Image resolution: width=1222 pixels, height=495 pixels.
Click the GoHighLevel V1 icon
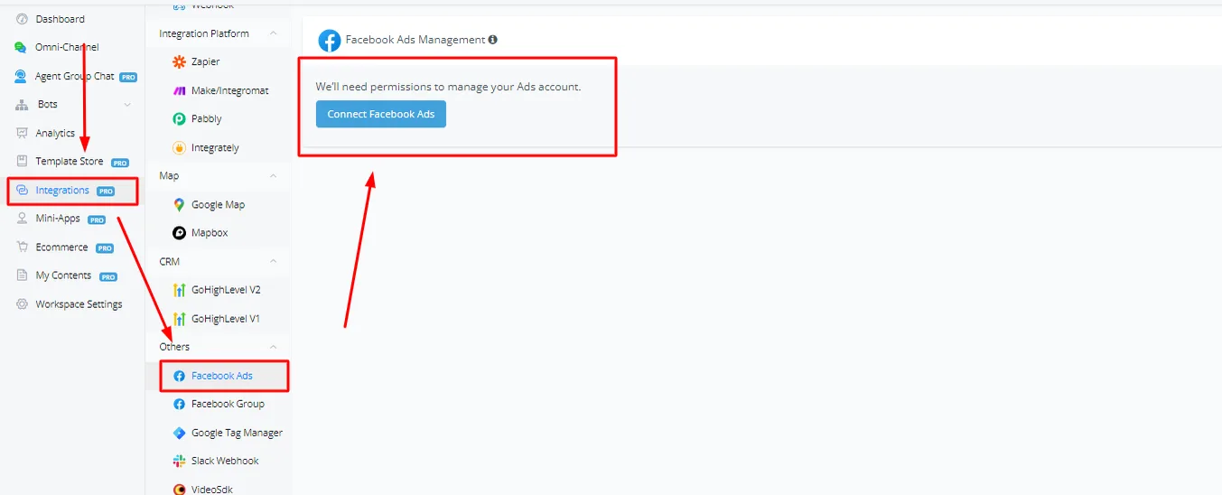pos(179,319)
